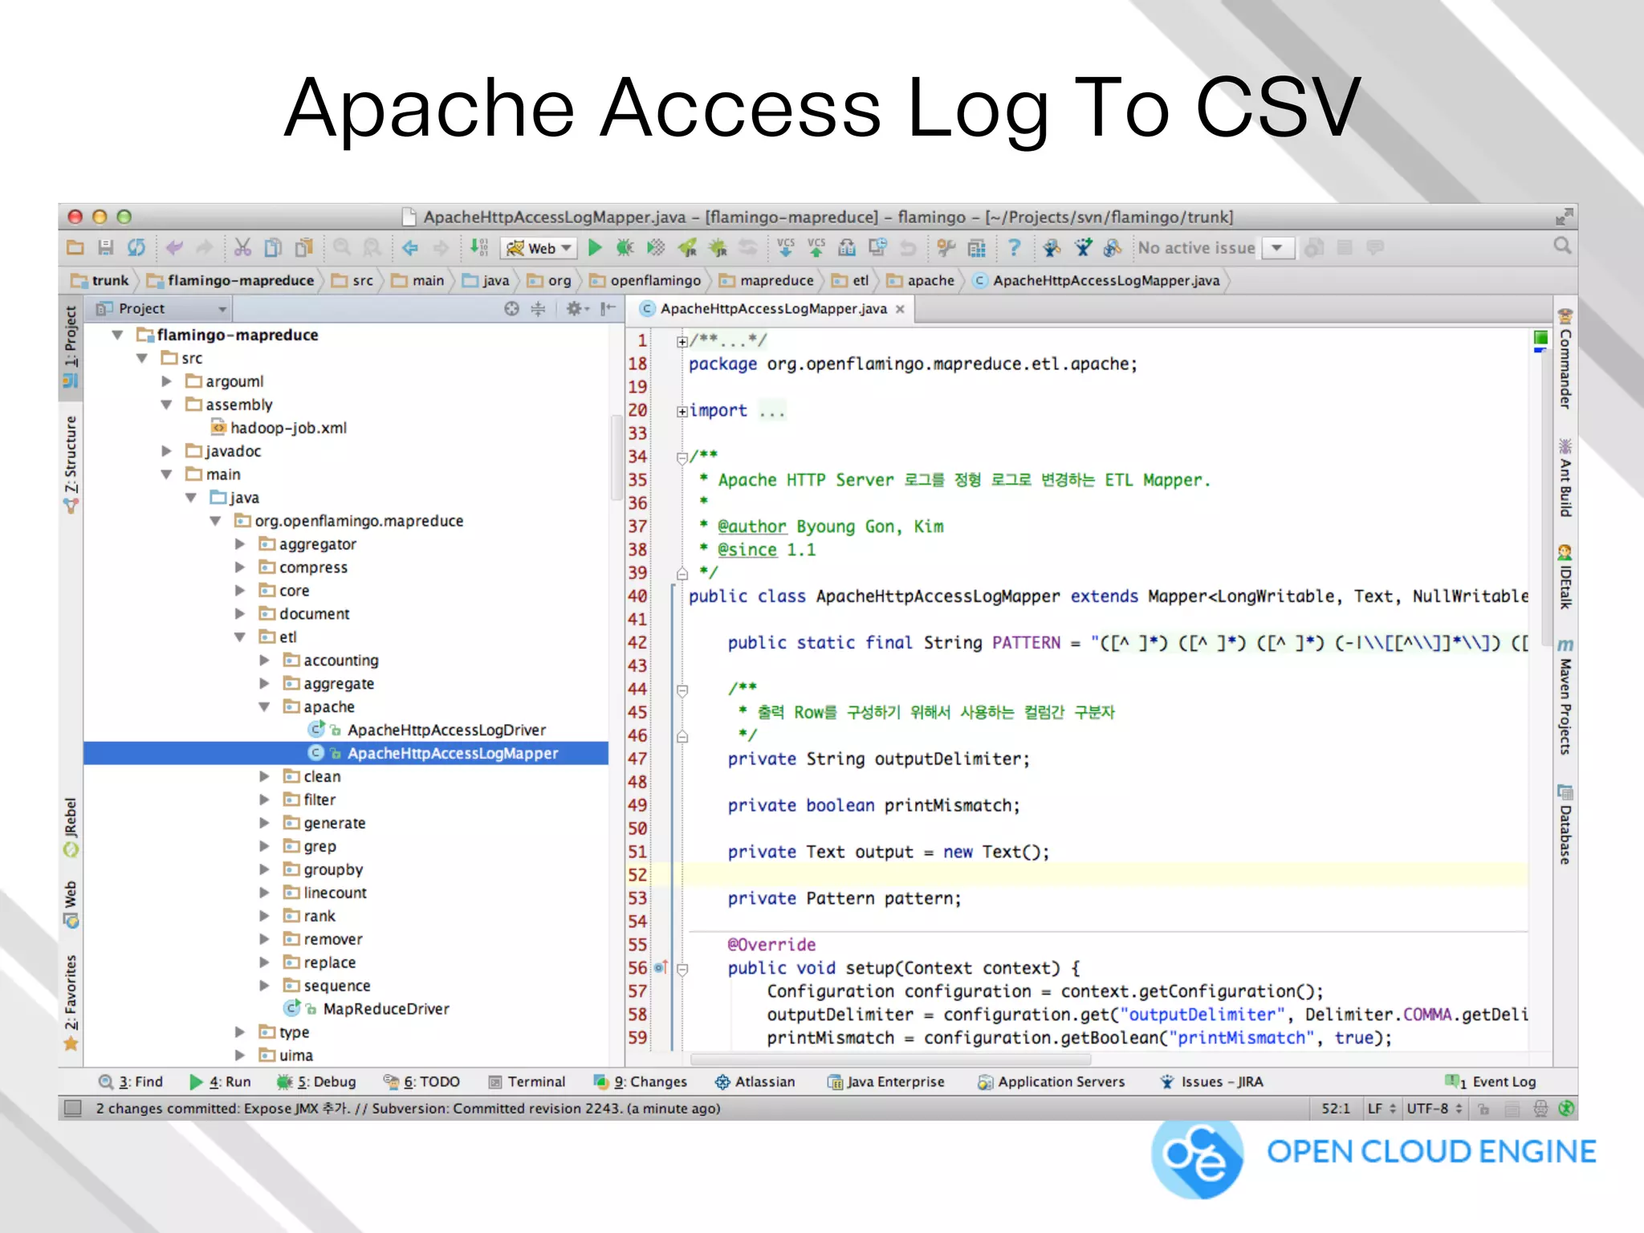
Task: Collapse the apache folder in project tree
Action: click(x=264, y=707)
